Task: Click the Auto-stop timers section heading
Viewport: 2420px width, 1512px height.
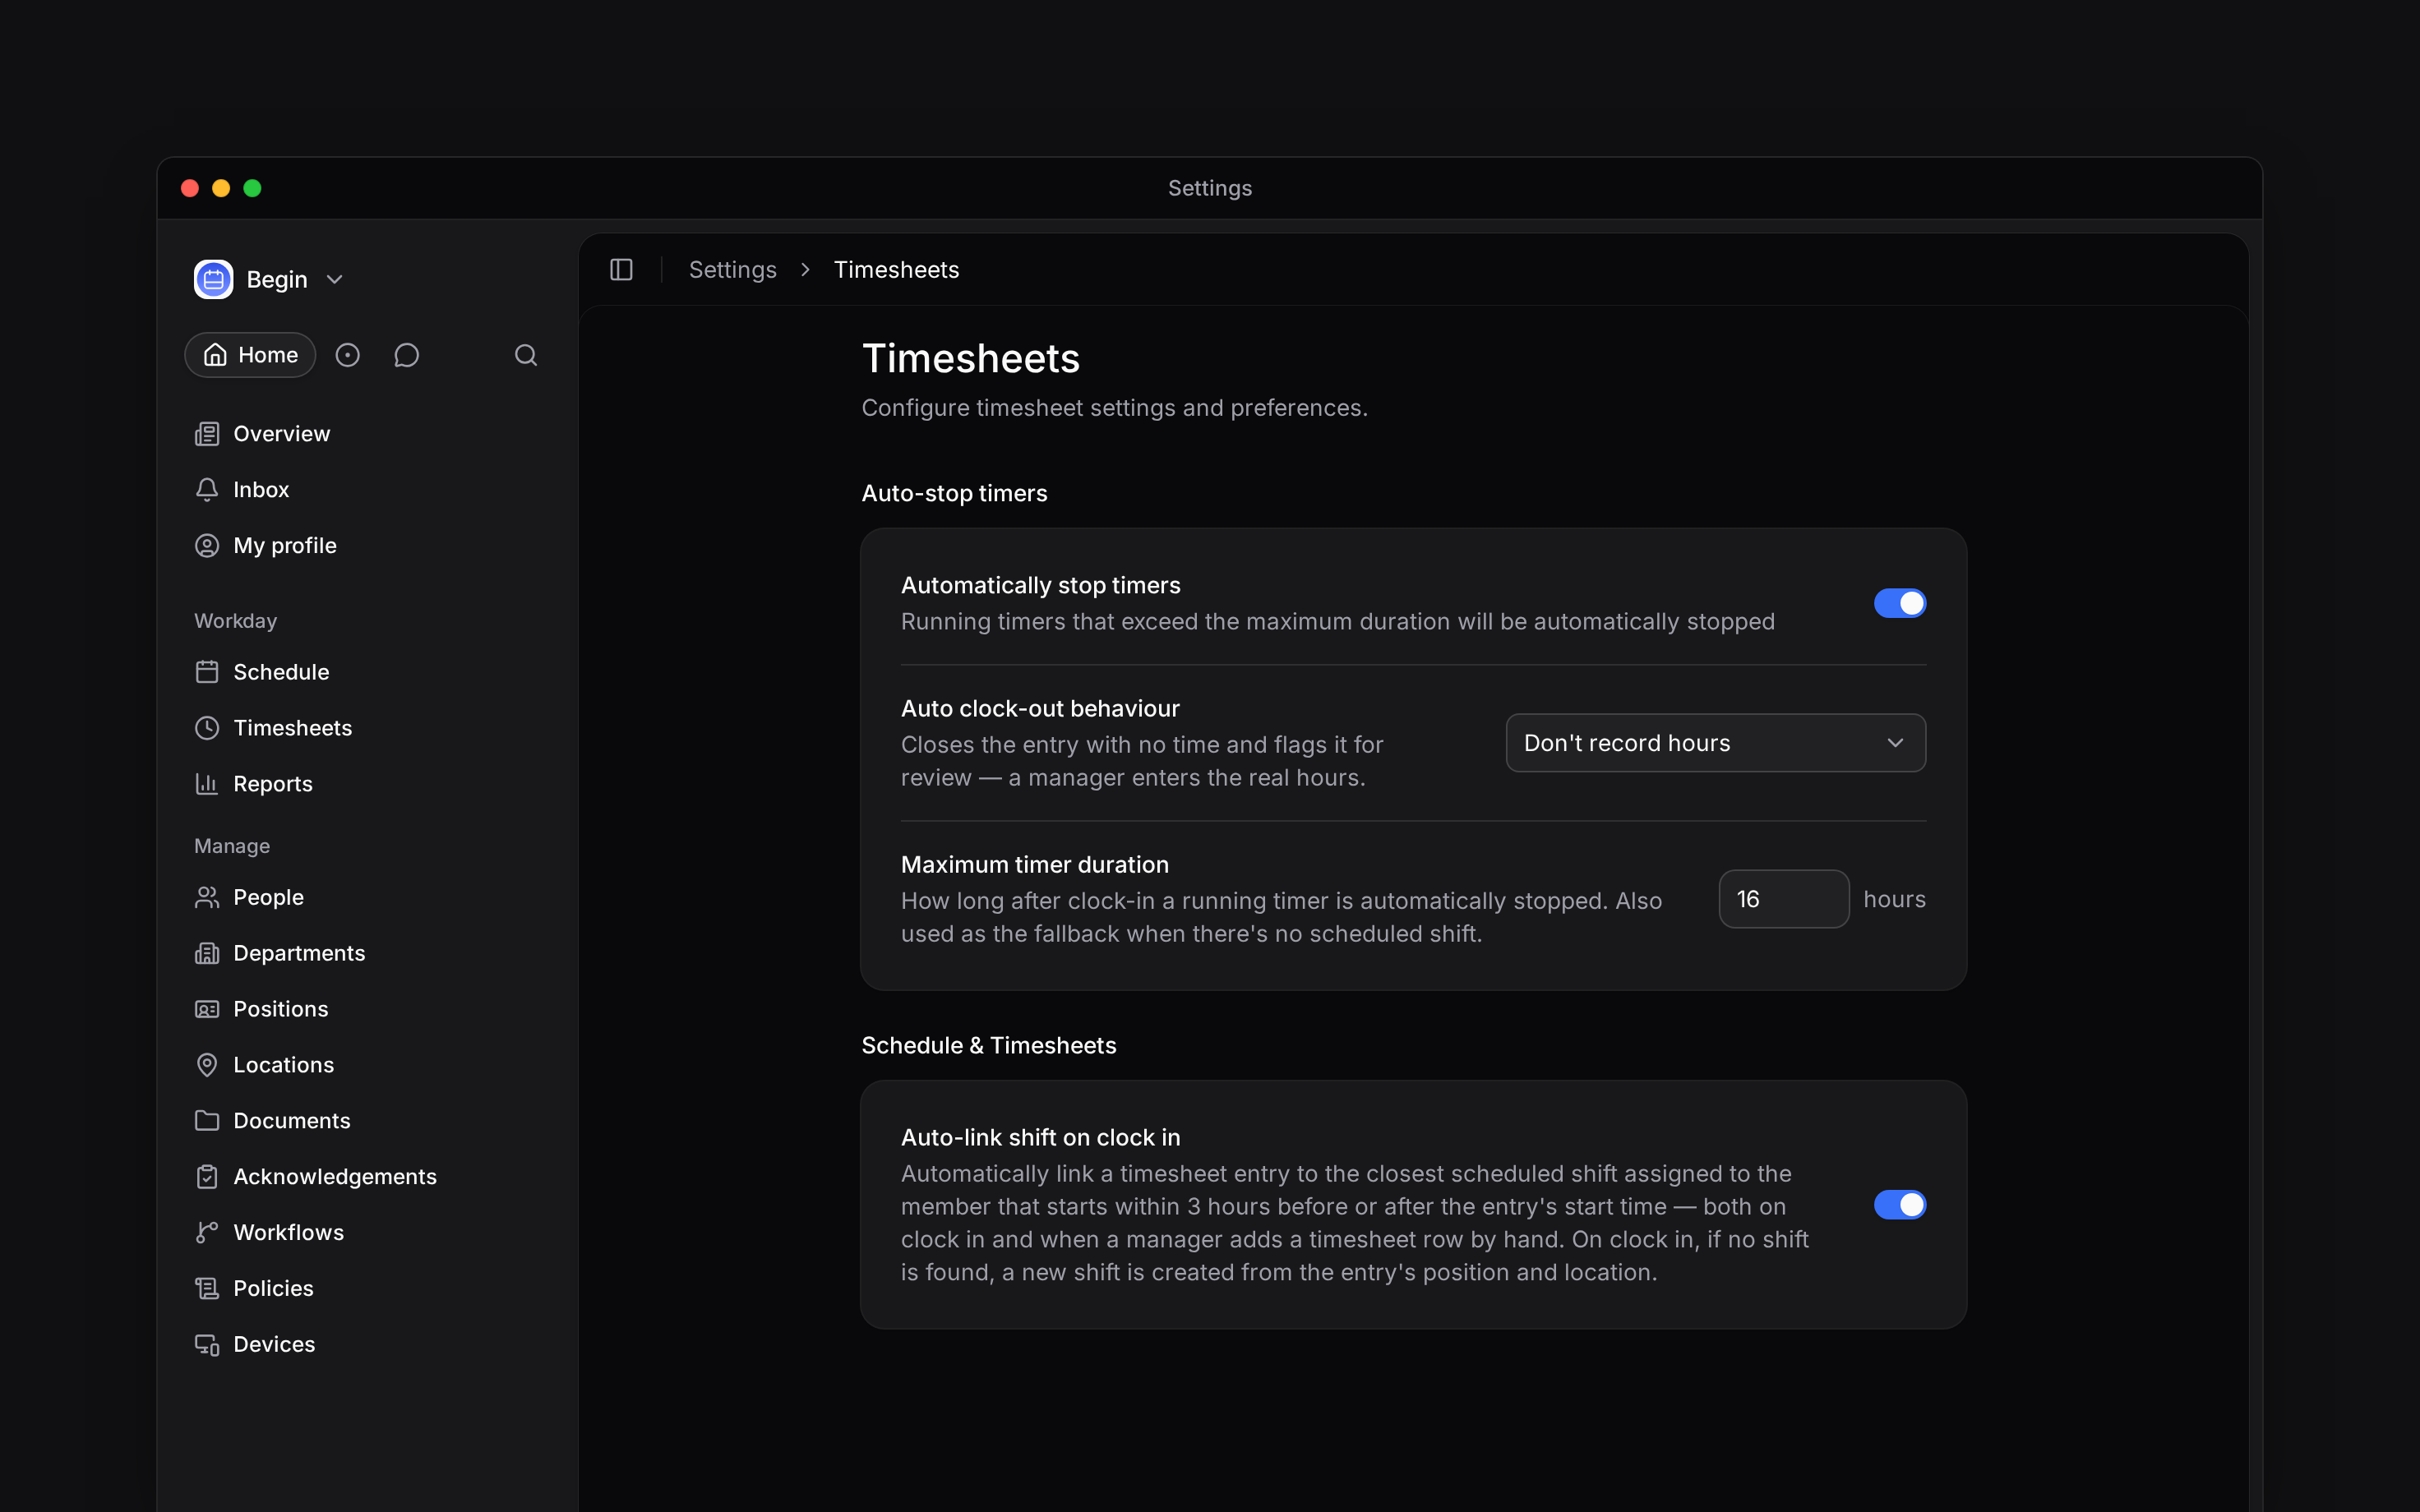Action: [954, 494]
